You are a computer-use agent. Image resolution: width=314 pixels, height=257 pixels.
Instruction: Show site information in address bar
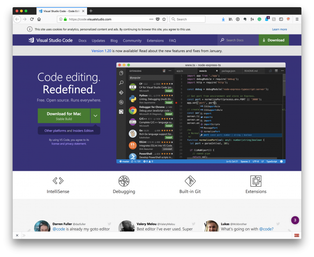click(x=61, y=19)
